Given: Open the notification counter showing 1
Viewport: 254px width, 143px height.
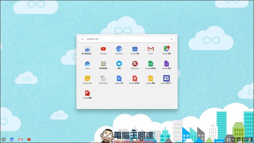Looking at the screenshot, I should 238,139.
